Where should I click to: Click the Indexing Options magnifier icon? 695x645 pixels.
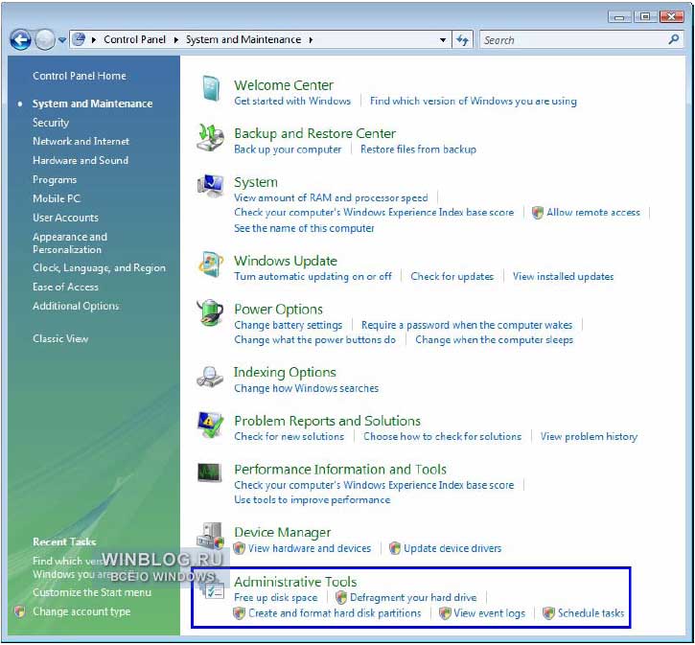(x=210, y=376)
